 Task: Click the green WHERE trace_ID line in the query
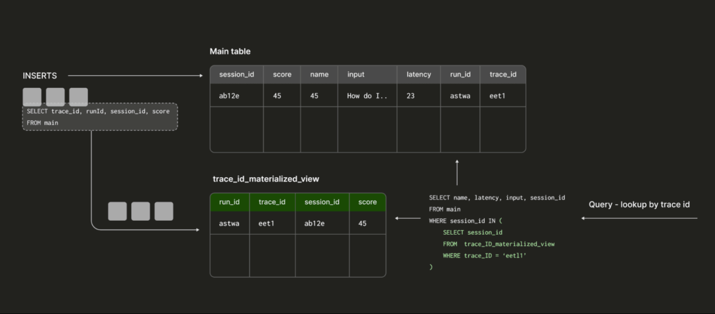click(485, 255)
